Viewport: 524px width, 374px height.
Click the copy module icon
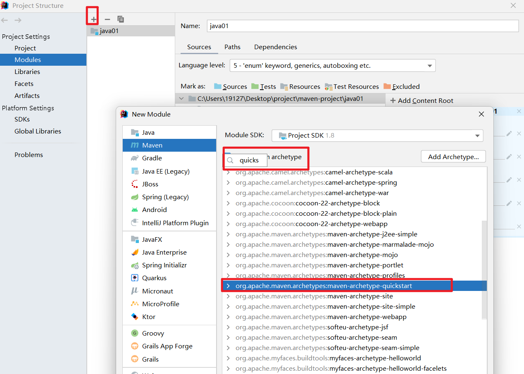121,19
